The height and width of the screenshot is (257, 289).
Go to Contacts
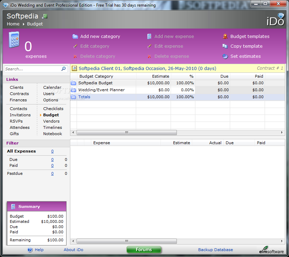18,109
